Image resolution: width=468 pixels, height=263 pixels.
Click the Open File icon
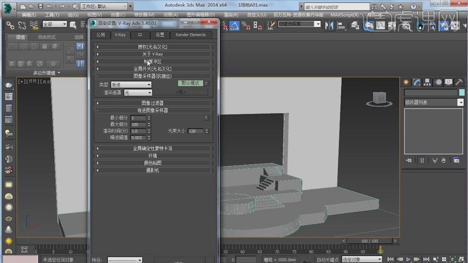[31, 6]
